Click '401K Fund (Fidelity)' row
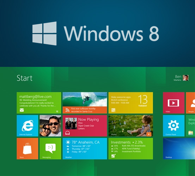 [126, 149]
